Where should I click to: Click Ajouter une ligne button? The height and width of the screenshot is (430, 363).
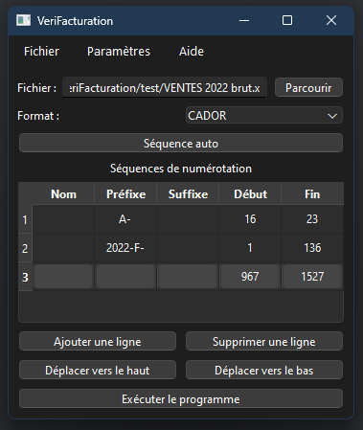point(98,342)
